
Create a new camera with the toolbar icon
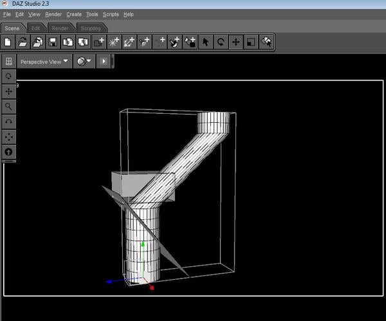99,42
